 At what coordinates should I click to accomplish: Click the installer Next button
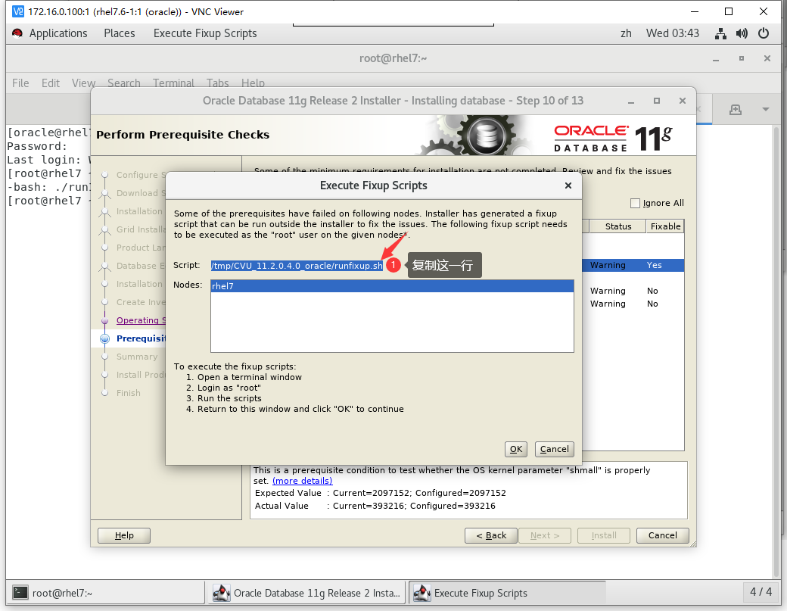[x=545, y=535]
